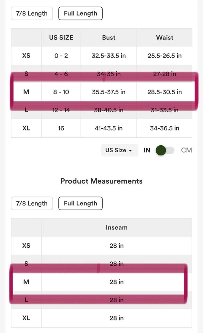Image resolution: width=203 pixels, height=333 pixels.
Task: Click the M row in the inseam table
Action: click(x=101, y=282)
